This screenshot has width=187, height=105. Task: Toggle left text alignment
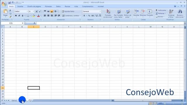45,15
